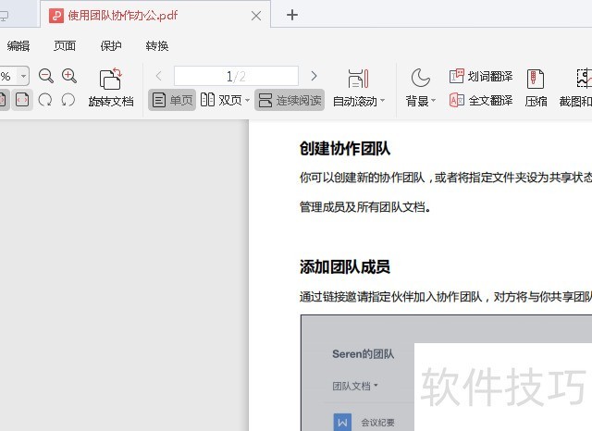Click the zoom in magnifier icon
The image size is (592, 431).
click(69, 76)
